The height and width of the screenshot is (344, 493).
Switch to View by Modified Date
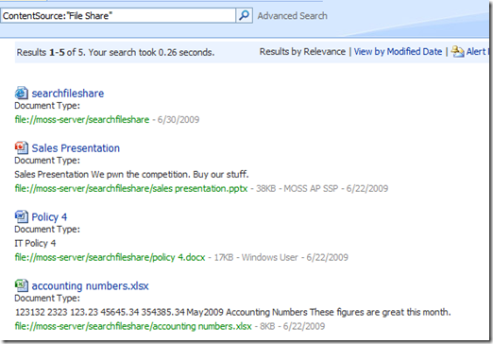click(x=398, y=52)
